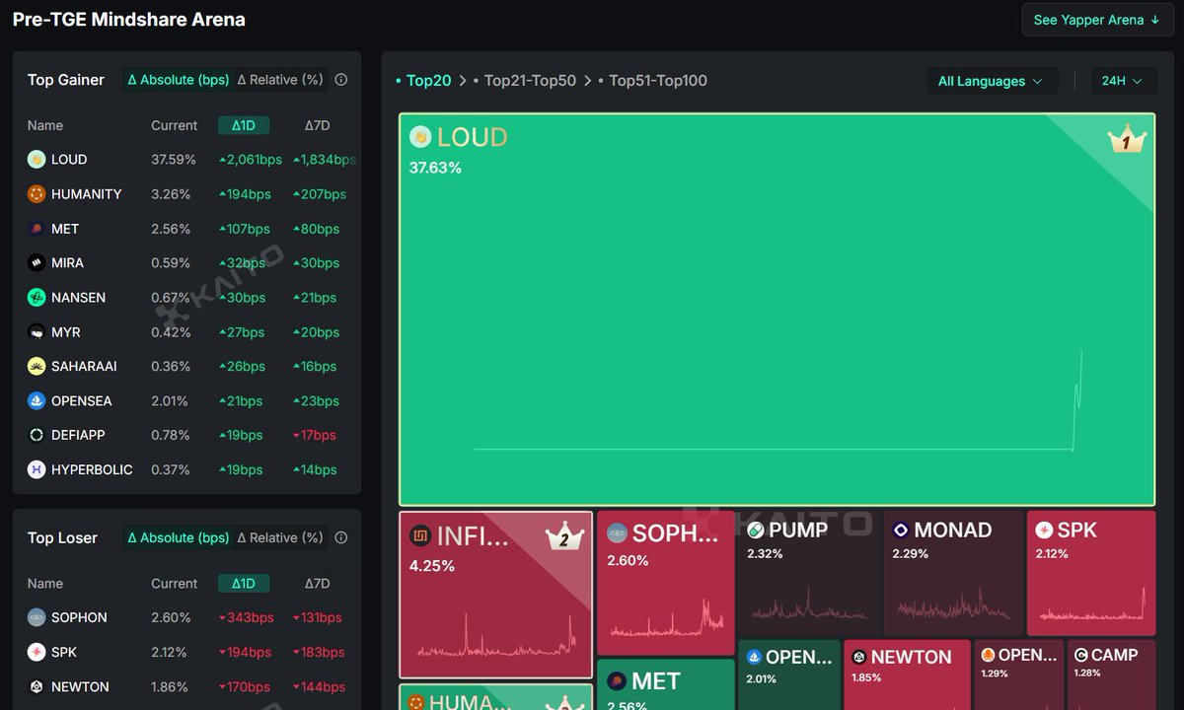The height and width of the screenshot is (710, 1184).
Task: Click the number 2 crown badge on INFI tile
Action: (565, 537)
